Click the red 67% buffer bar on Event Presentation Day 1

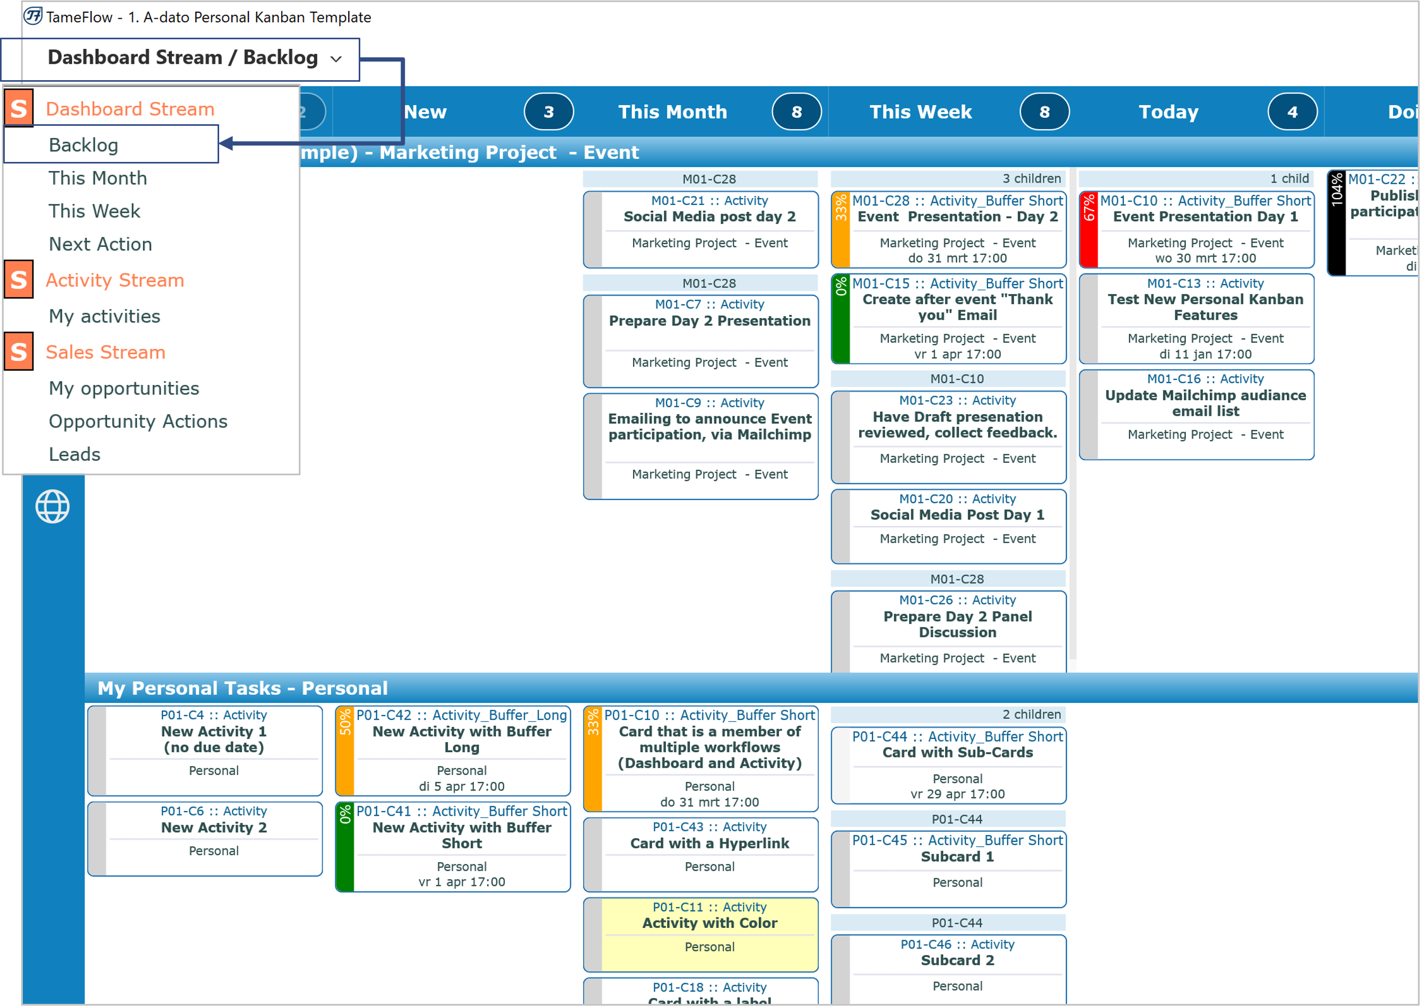[1089, 229]
